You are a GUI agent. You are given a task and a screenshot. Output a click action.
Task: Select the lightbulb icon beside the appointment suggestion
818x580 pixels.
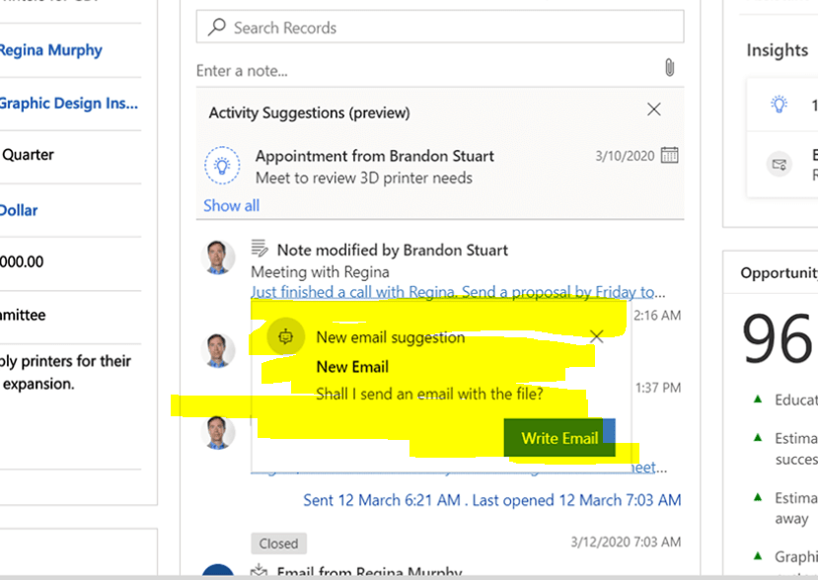[x=222, y=164]
